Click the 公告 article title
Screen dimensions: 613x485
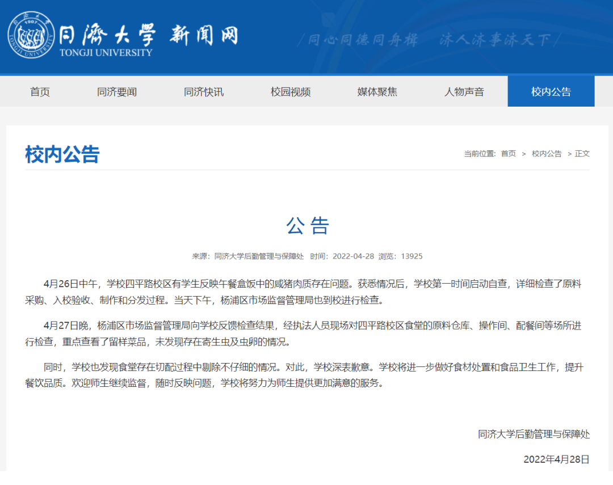[306, 227]
